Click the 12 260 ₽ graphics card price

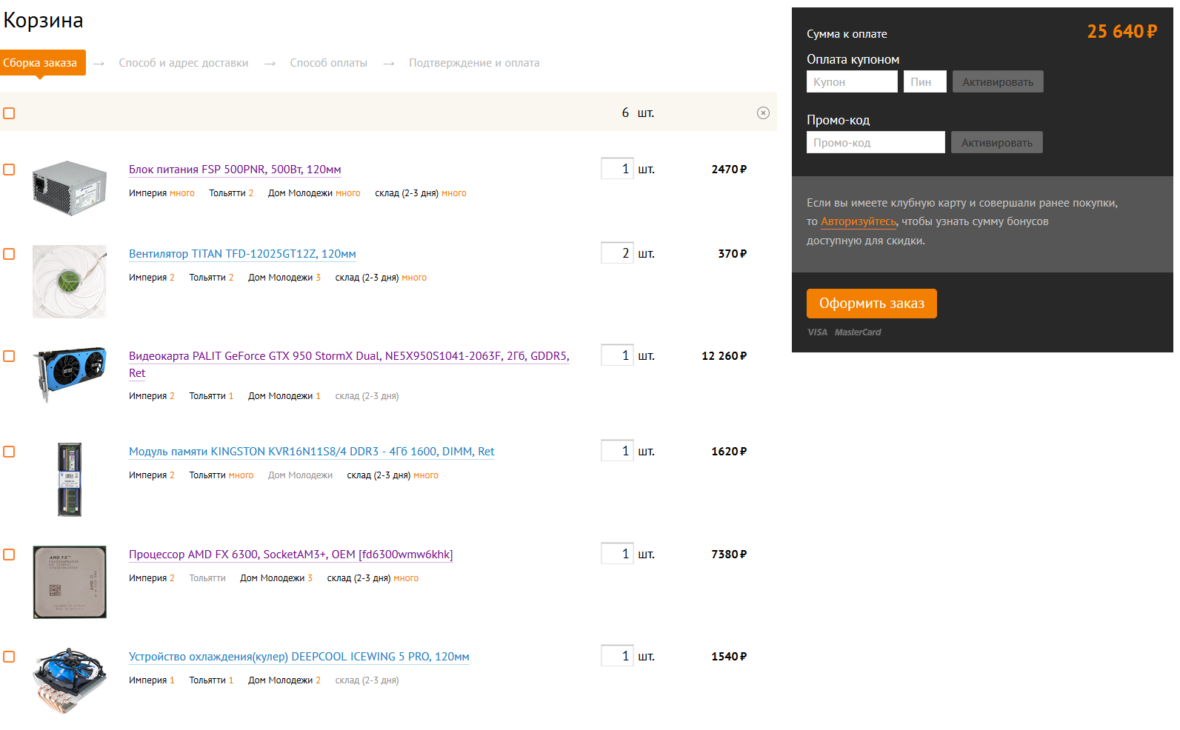click(x=724, y=356)
